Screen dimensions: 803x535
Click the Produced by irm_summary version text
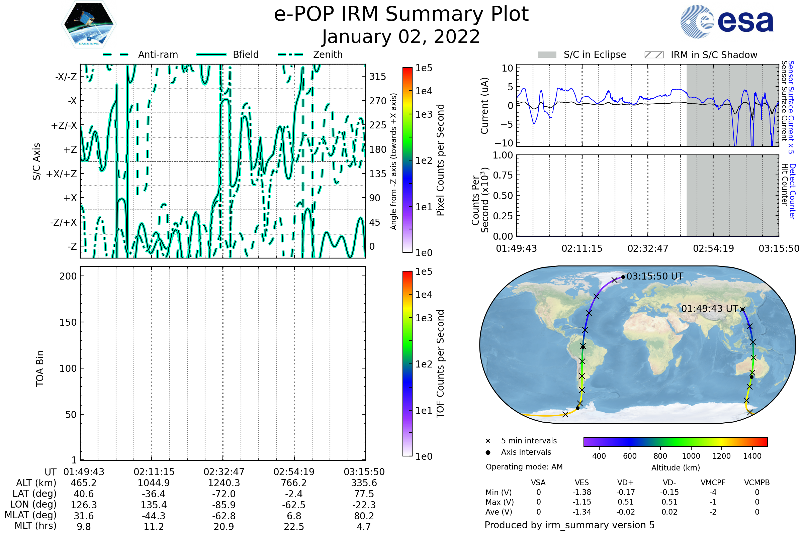pos(569,525)
